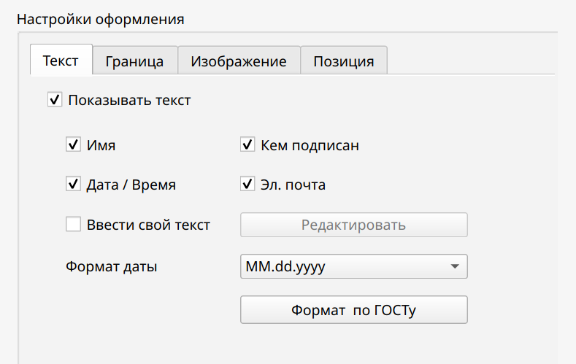
Task: Uncheck the Кем подписан checkbox
Action: coord(247,145)
